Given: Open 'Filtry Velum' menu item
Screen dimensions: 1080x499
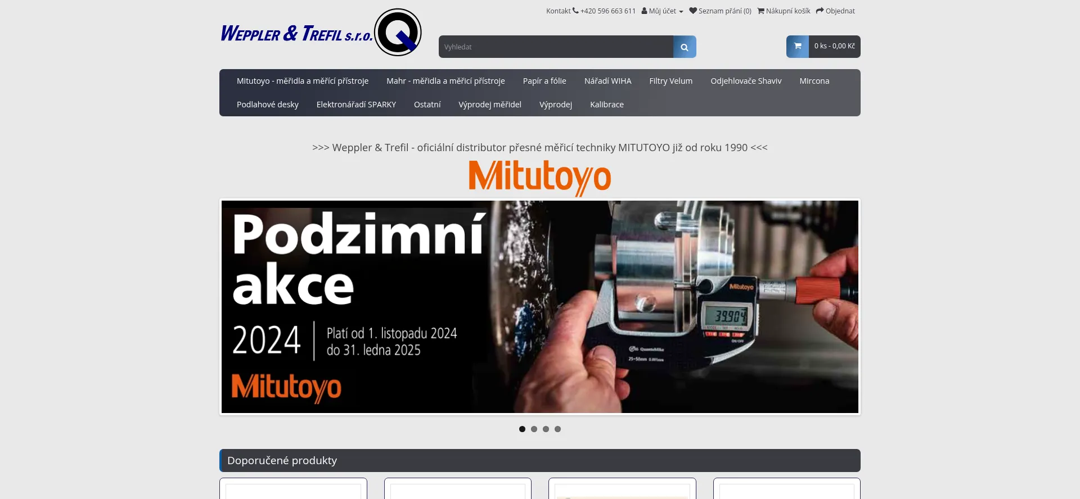Looking at the screenshot, I should 670,81.
